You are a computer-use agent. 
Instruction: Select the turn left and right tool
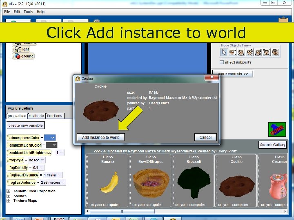click(241, 53)
